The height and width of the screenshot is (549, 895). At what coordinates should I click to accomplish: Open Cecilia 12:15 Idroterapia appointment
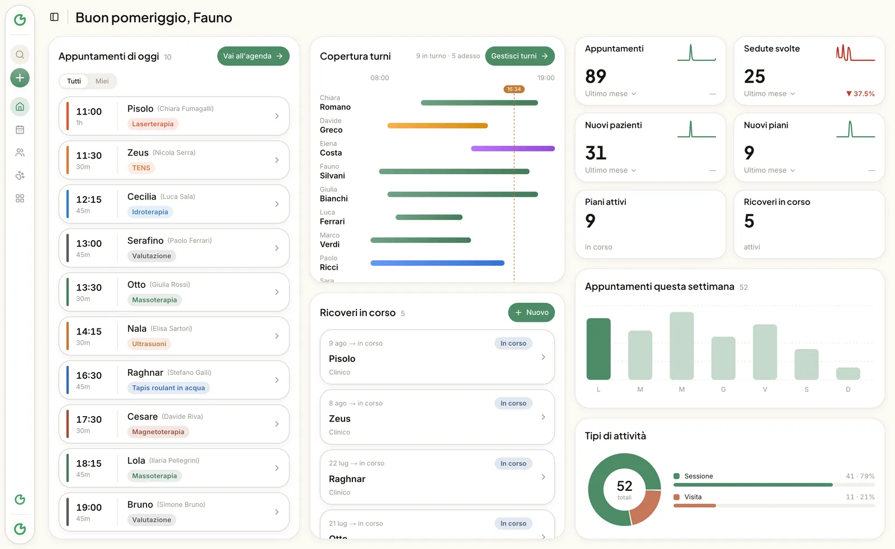point(174,204)
